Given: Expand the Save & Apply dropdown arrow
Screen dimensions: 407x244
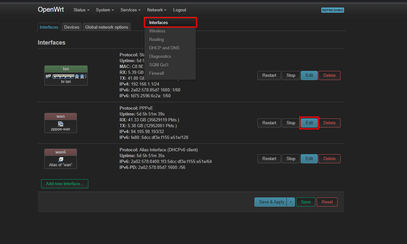Looking at the screenshot, I should (x=291, y=202).
